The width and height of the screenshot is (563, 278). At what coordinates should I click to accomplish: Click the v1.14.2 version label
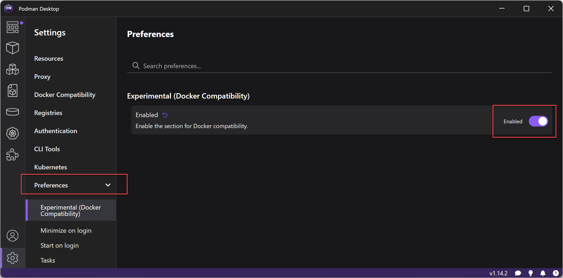tap(498, 273)
